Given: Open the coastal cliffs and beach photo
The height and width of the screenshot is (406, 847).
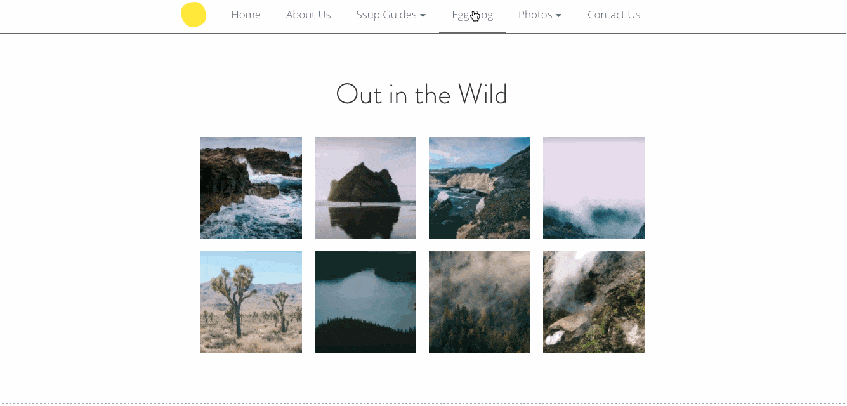Looking at the screenshot, I should 480,188.
